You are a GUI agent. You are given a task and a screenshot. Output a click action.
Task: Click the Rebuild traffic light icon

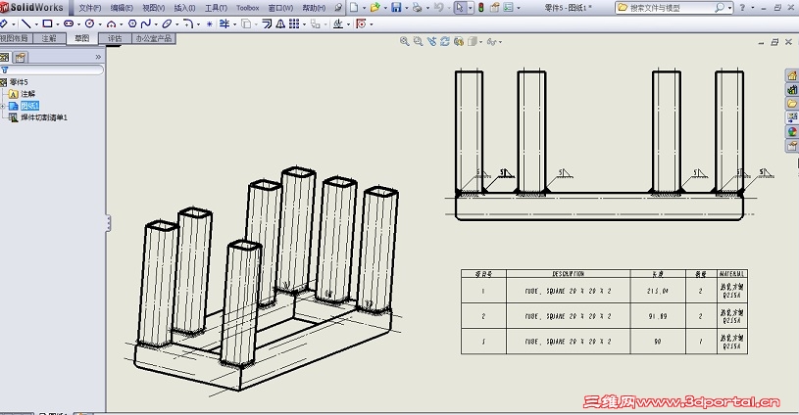pos(480,8)
